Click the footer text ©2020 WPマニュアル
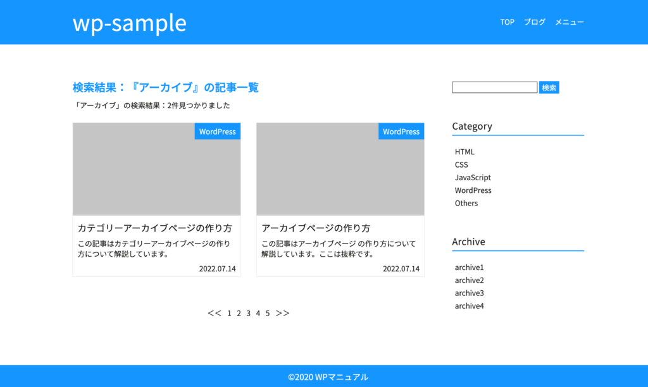Viewport: 648px width, 387px height. tap(328, 377)
